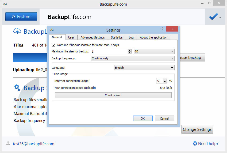Click the user silhouette icon at bottom left
This screenshot has height=153, width=227.
(x=8, y=143)
